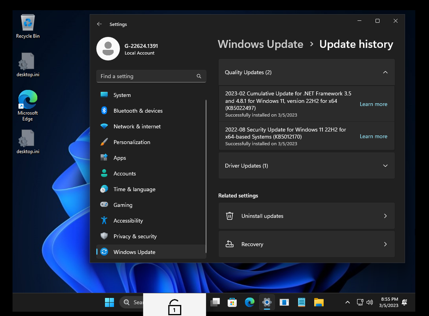
Task: Open File Explorer from taskbar
Action: click(x=319, y=302)
